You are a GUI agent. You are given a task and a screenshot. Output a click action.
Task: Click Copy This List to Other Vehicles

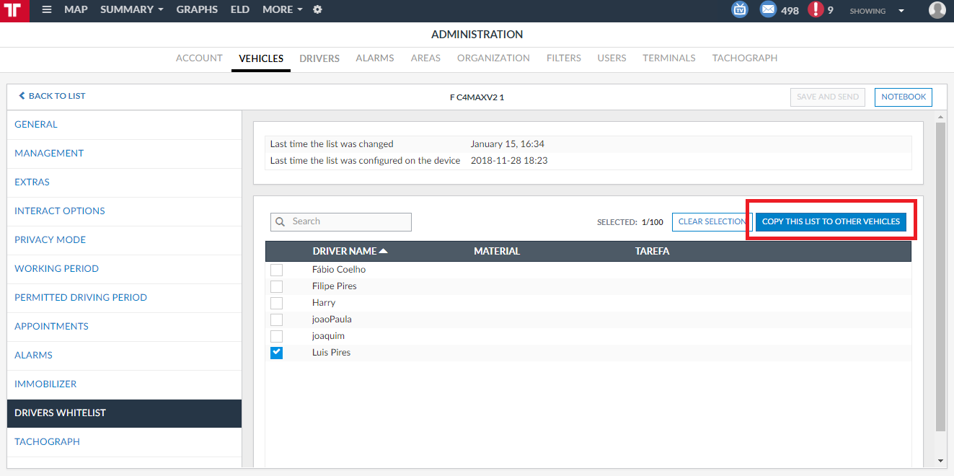point(831,222)
